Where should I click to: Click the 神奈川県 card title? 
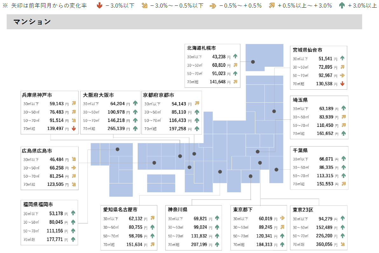pos(178,210)
